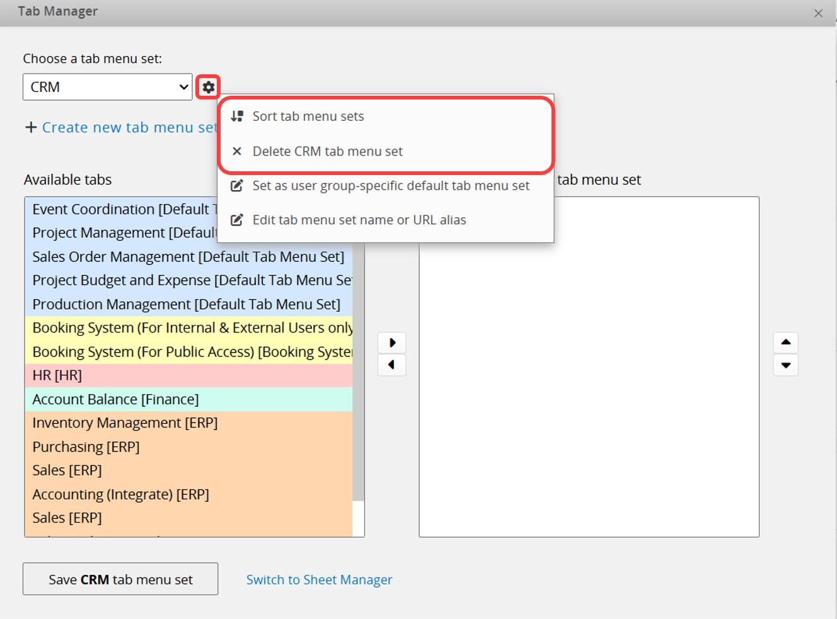Select Set as user group-specific default option
The height and width of the screenshot is (619, 837).
pyautogui.click(x=391, y=186)
